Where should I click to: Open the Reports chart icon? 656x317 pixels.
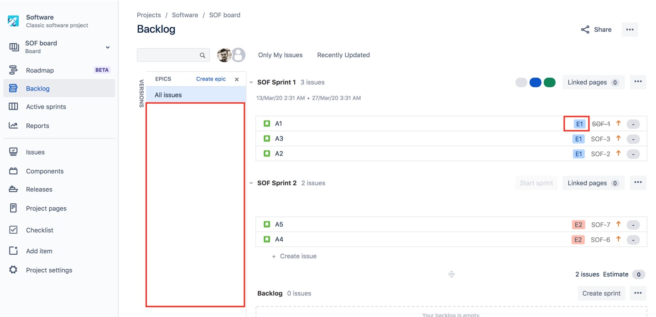(x=13, y=126)
